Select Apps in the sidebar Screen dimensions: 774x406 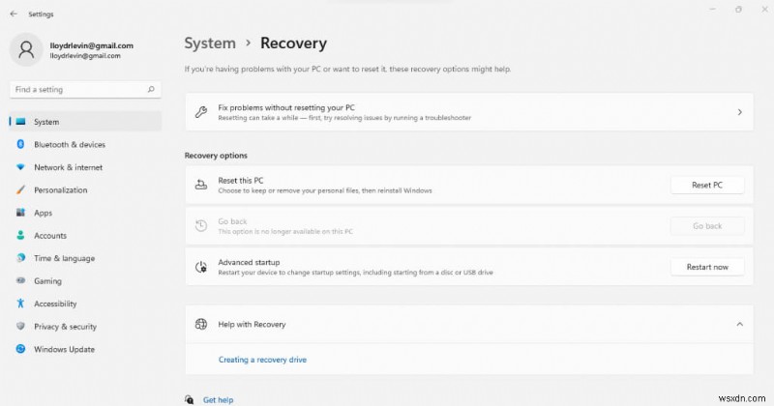(85, 213)
